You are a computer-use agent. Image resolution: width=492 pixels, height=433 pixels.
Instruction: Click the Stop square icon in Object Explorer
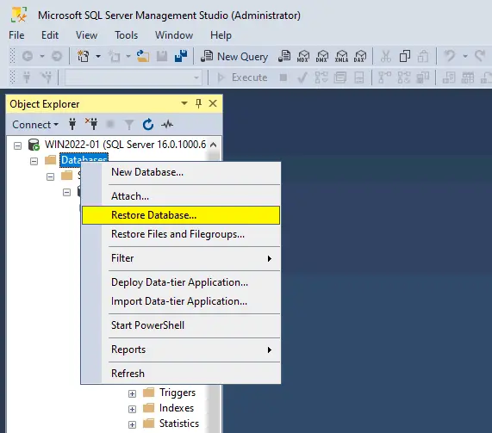pos(110,125)
